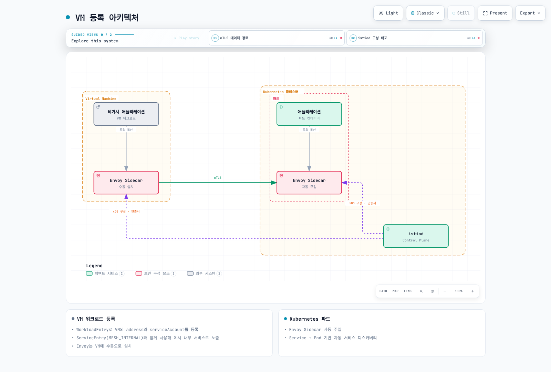Select Envoy Sidecar 수동 설치 node

tap(126, 183)
